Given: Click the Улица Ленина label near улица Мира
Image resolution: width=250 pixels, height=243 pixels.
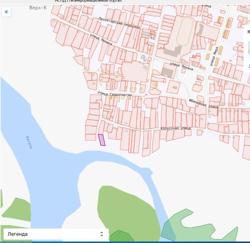Looking at the screenshot, I should [182, 66].
